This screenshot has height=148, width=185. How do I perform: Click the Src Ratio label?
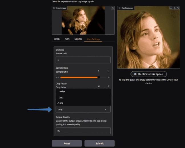[x=60, y=50]
